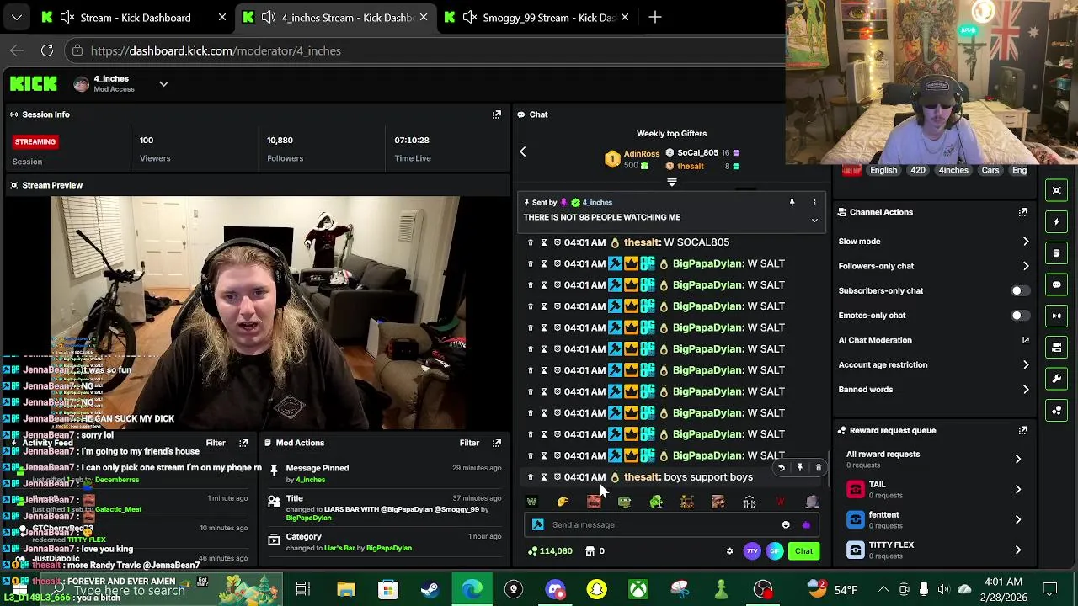Pop out the Channel Actions panel
Image resolution: width=1078 pixels, height=606 pixels.
(1022, 212)
